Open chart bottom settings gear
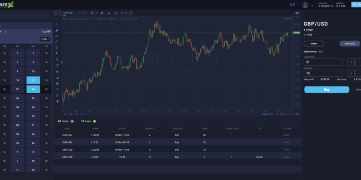Image resolution: width=361 pixels, height=180 pixels. pos(297,114)
